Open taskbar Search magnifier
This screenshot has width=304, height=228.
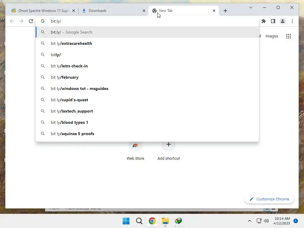(139, 221)
